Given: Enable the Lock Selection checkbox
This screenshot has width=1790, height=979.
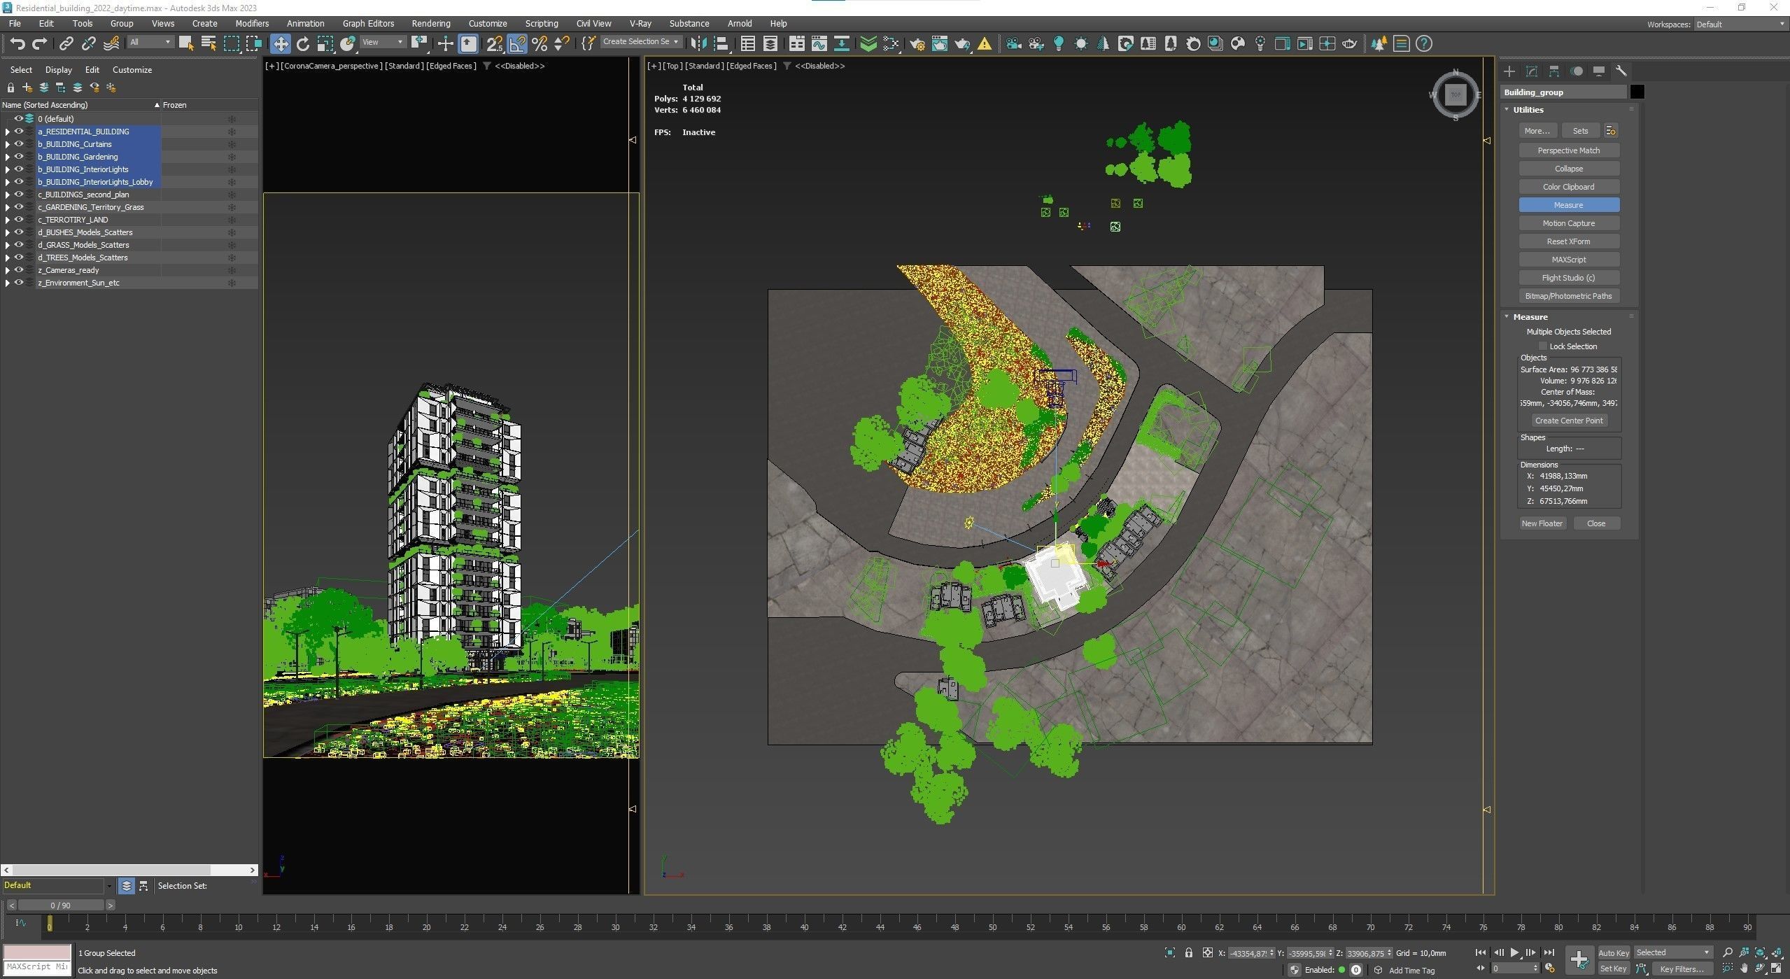Looking at the screenshot, I should [1542, 346].
